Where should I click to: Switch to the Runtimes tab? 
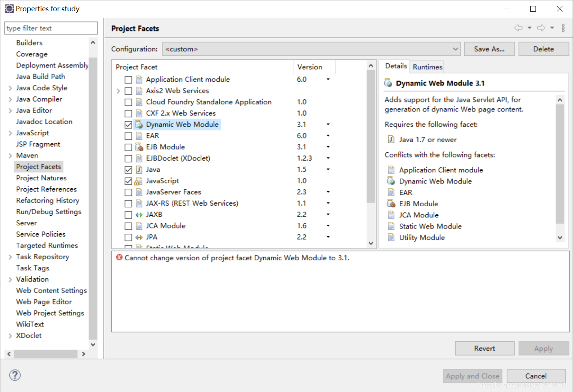(x=426, y=67)
